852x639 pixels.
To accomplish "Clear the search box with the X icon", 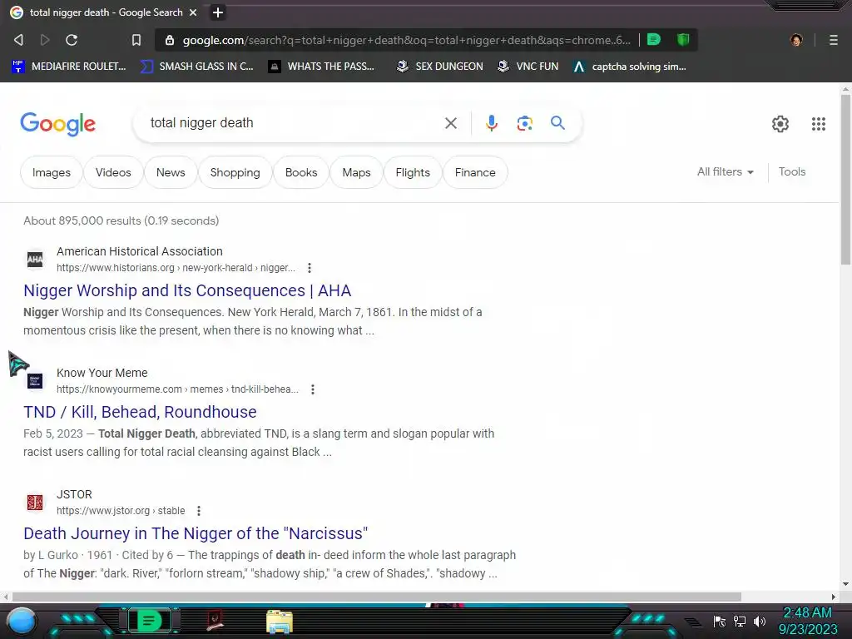I will [450, 123].
